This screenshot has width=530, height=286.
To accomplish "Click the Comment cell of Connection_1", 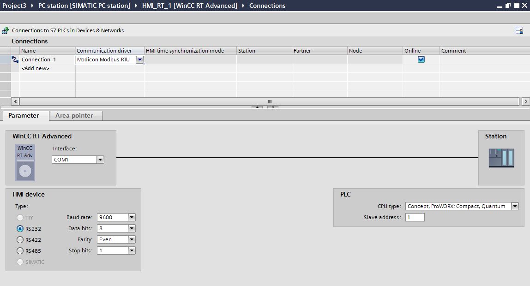I will click(x=485, y=60).
